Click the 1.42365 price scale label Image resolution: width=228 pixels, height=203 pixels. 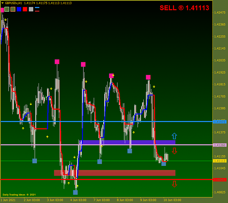[x=220, y=24]
